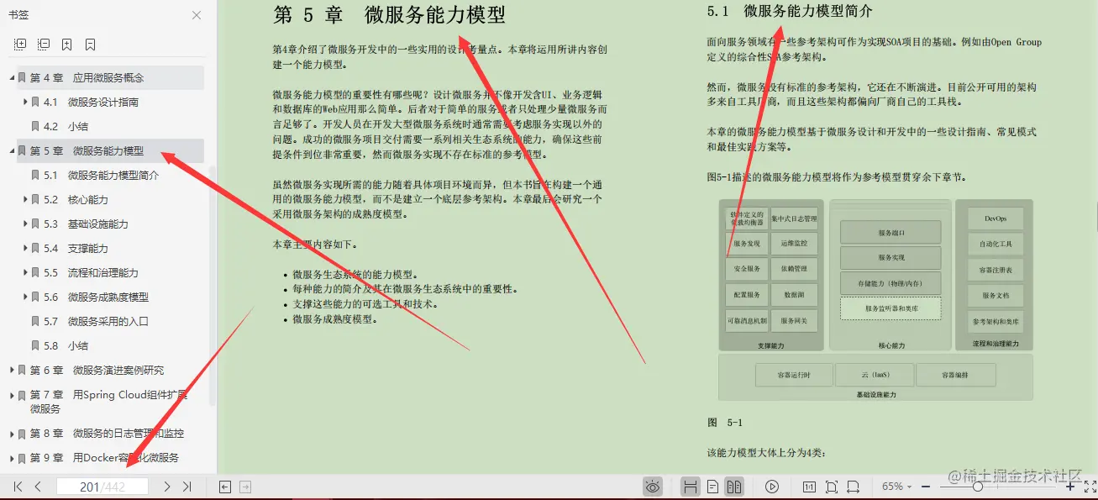Click the page number input field

pos(102,486)
